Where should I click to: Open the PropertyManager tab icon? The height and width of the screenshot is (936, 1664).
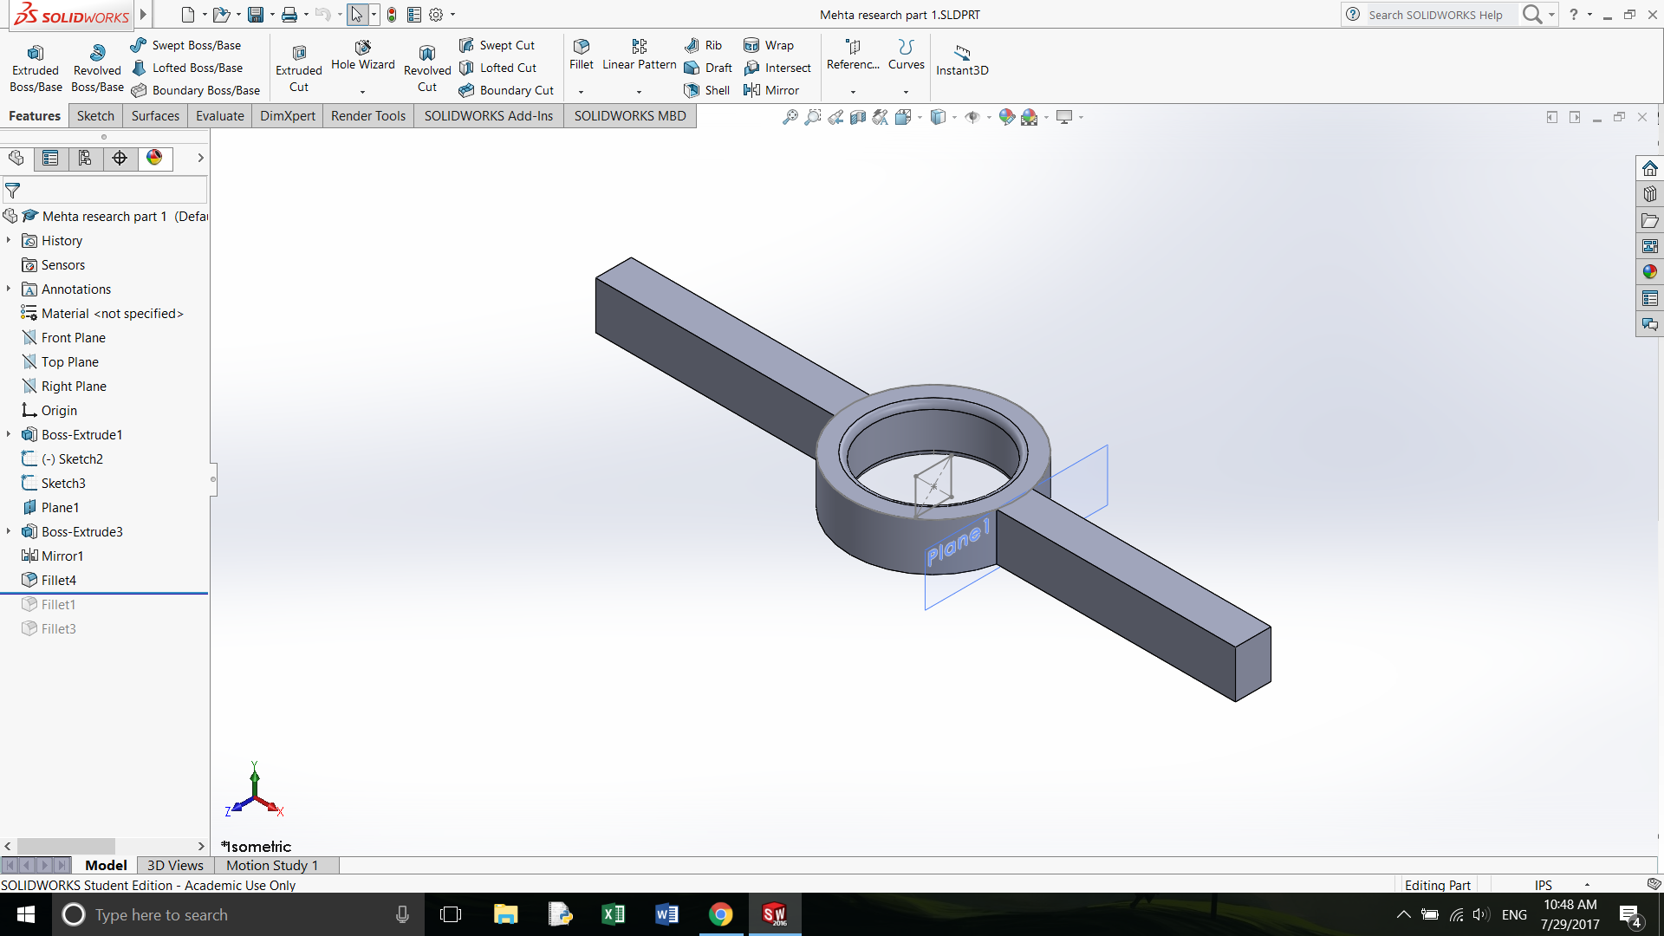[x=50, y=158]
